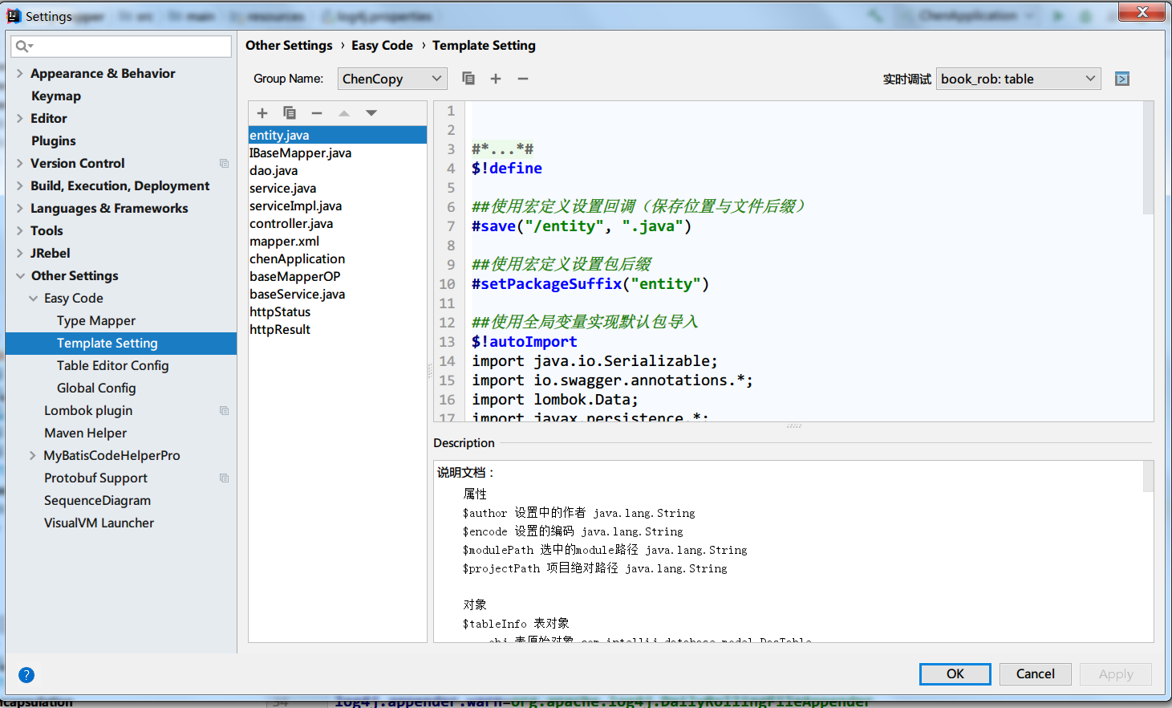Click the settings search field

pyautogui.click(x=120, y=46)
